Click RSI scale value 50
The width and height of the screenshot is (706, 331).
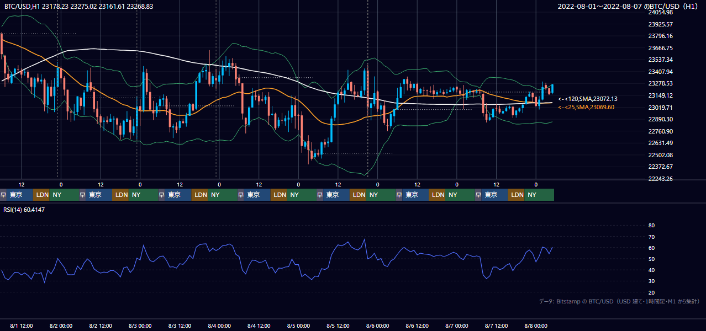point(651,259)
